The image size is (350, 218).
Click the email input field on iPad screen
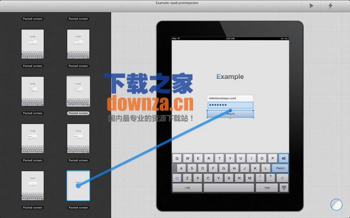230,98
